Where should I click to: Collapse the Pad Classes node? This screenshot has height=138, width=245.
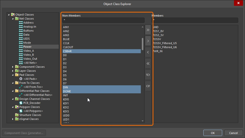click(13, 75)
